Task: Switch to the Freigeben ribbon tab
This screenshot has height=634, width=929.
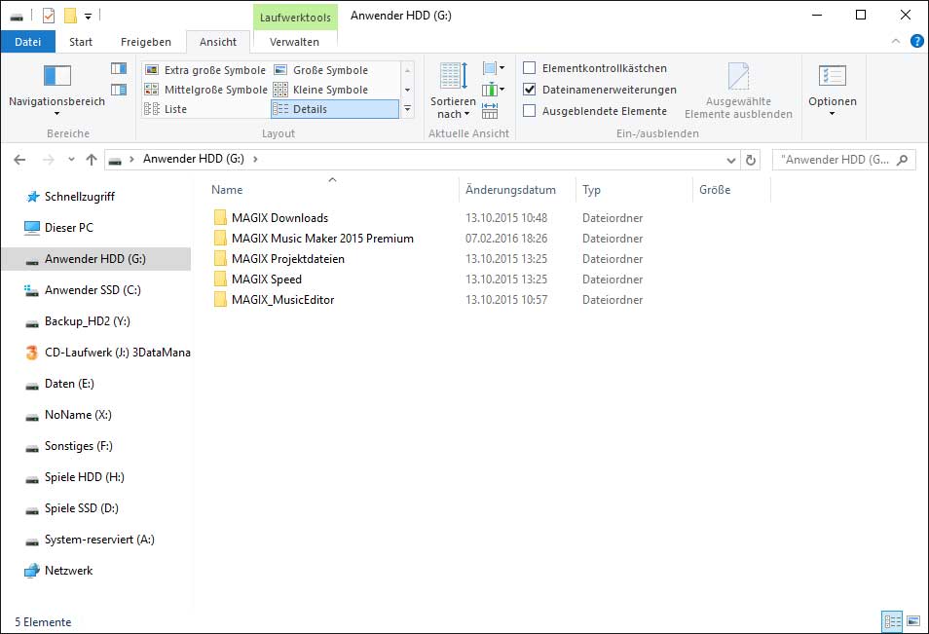Action: (146, 42)
